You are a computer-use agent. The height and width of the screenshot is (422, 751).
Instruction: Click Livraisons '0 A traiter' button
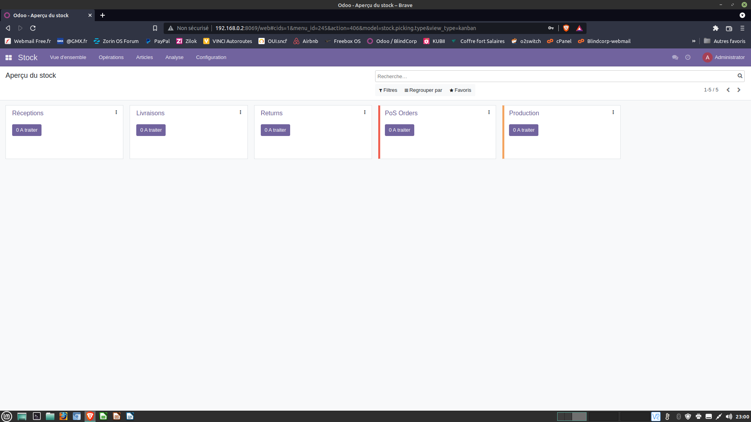(x=151, y=130)
